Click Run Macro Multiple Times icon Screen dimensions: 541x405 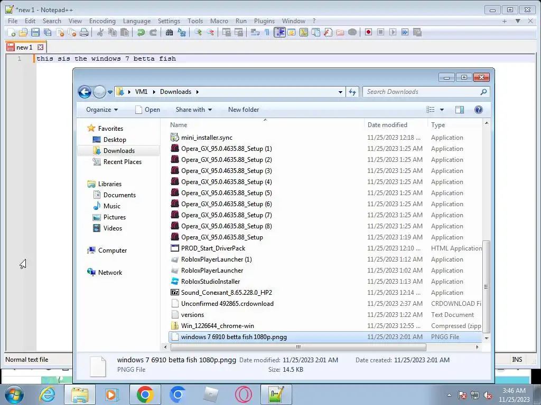tap(405, 32)
